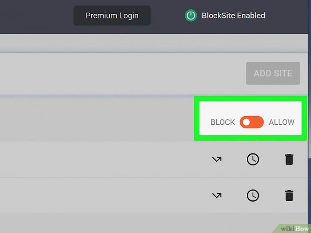311x233 pixels.
Task: Toggle the orange BLOCK/ALLOW switch
Action: pos(251,122)
